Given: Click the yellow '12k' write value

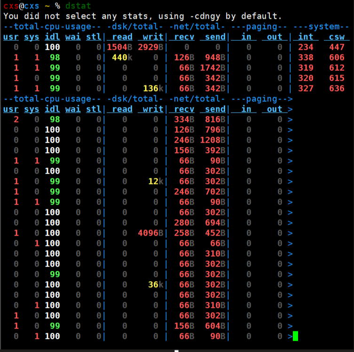Looking at the screenshot, I should tap(156, 182).
